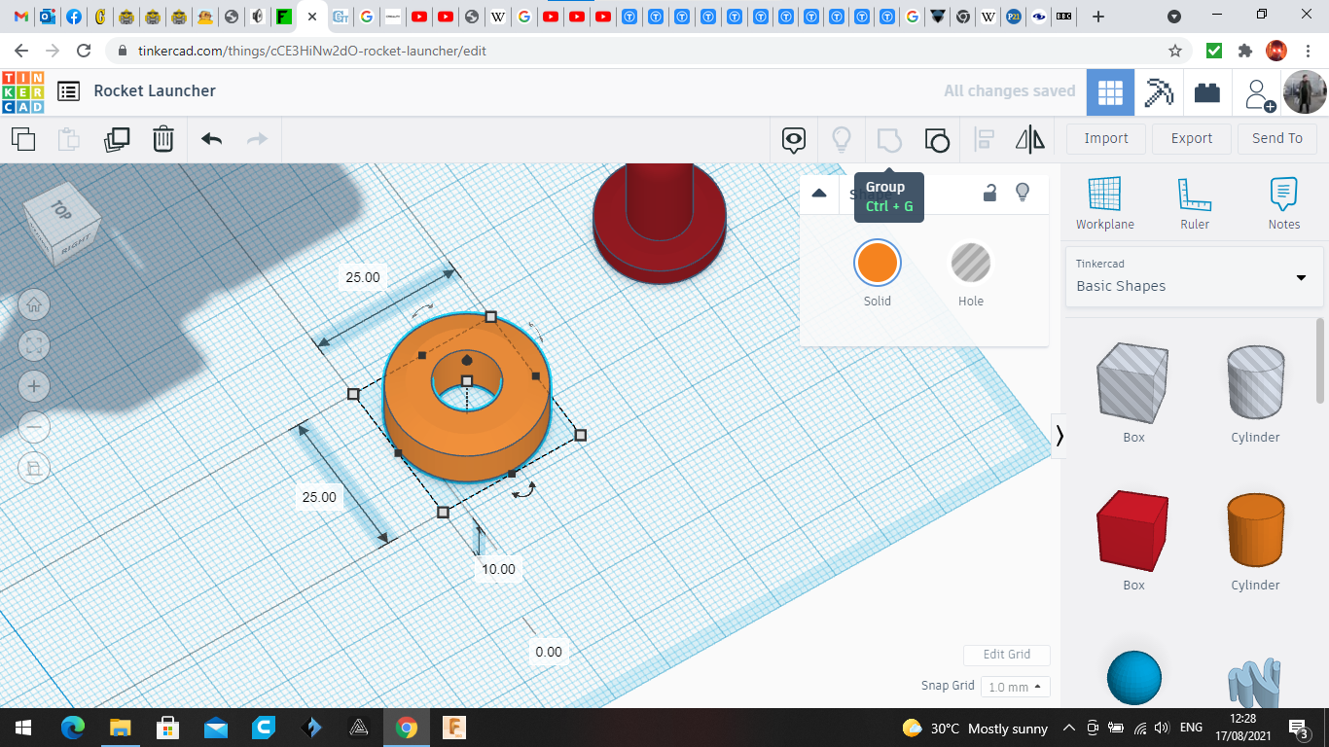Image resolution: width=1329 pixels, height=747 pixels.
Task: Open Microsoft Edge from the taskbar
Action: [73, 728]
